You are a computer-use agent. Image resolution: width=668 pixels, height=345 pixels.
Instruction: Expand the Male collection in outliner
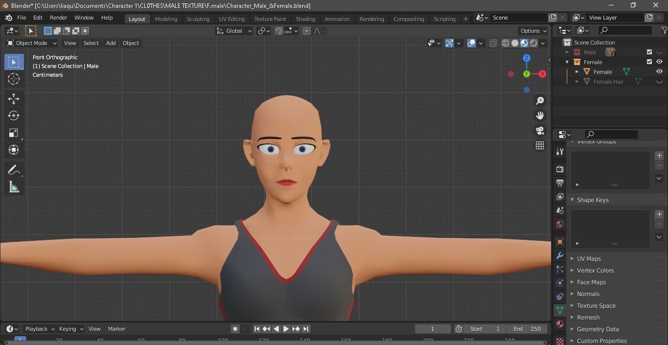click(567, 52)
